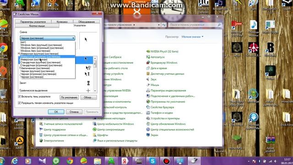The height and width of the screenshot is (165, 293).
Task: Switch to Кнопки мыши tab
Action: click(37, 26)
